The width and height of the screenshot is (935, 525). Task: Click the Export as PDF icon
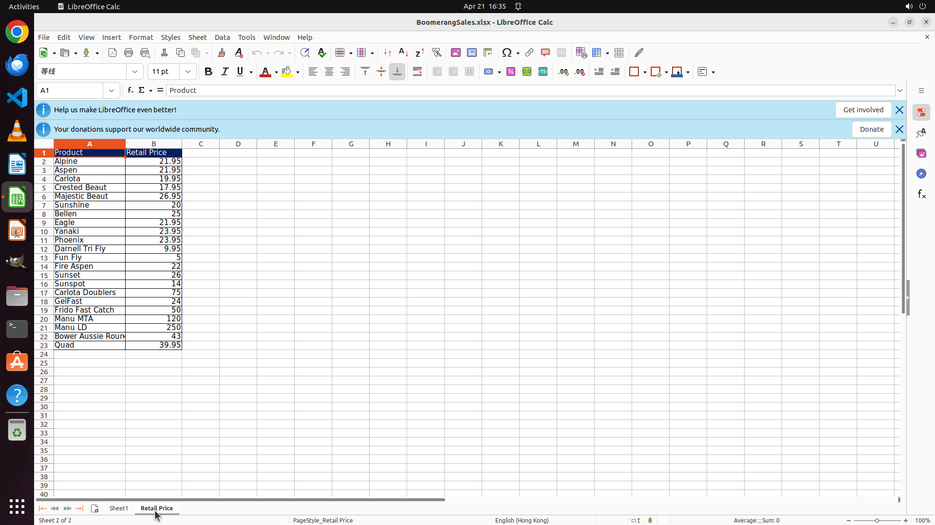[x=112, y=53]
